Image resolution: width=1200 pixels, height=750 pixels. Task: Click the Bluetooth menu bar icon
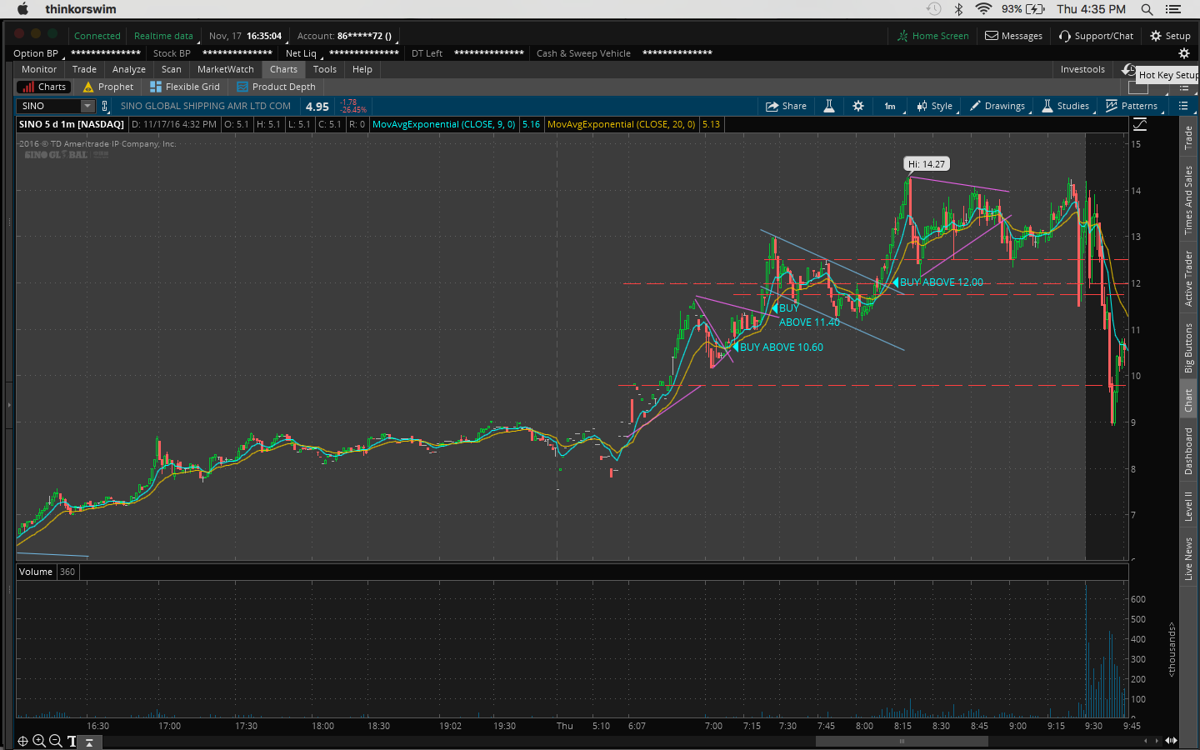point(958,9)
